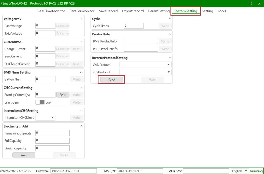Image resolution: width=264 pixels, height=174 pixels.
Task: Click the BatteryNum input field
Action: (x=45, y=79)
